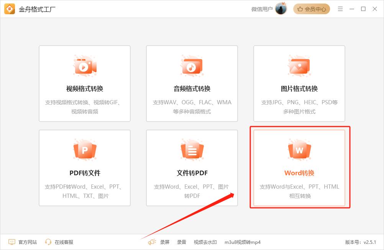Click the 微信用户 username label

[x=262, y=9]
